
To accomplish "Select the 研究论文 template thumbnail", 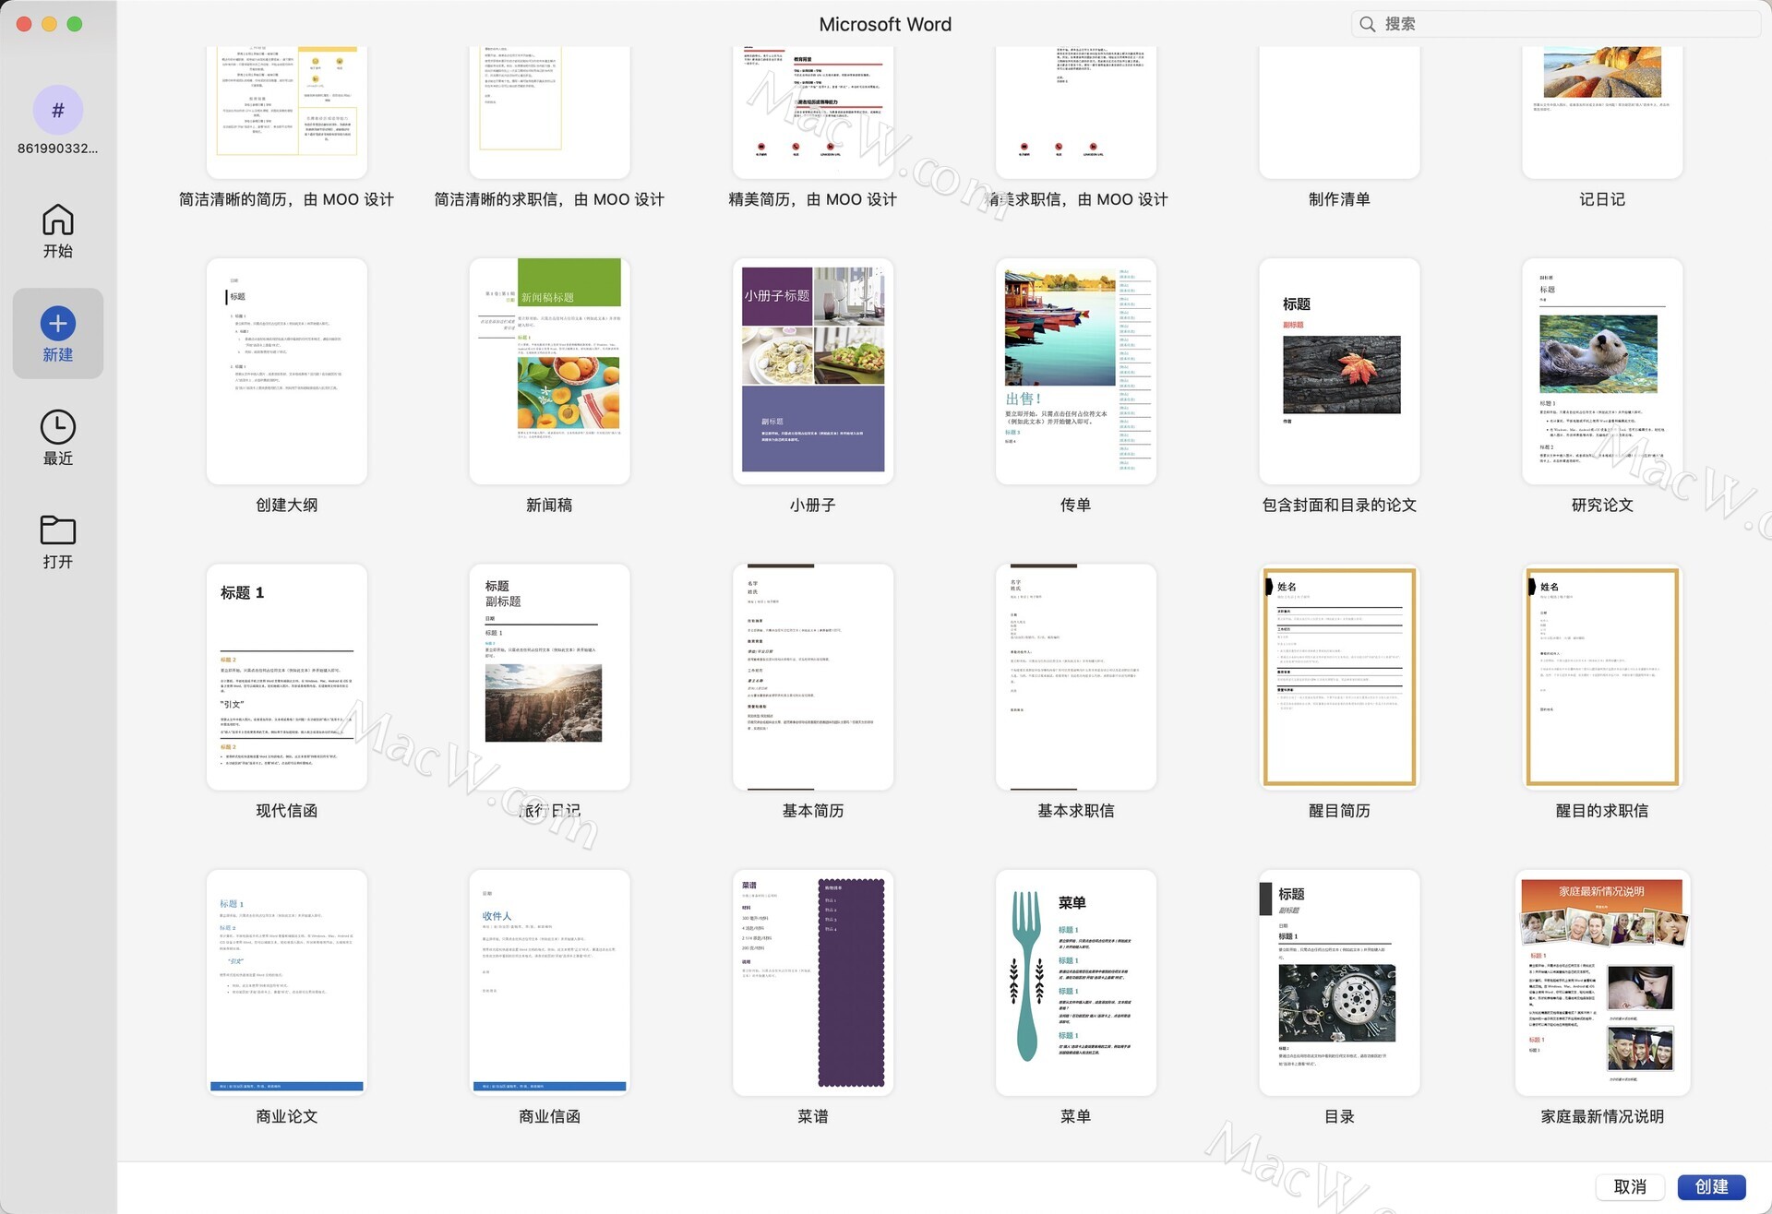I will click(x=1602, y=371).
